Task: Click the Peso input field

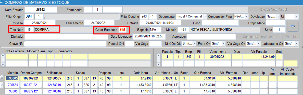Action: click(x=220, y=23)
